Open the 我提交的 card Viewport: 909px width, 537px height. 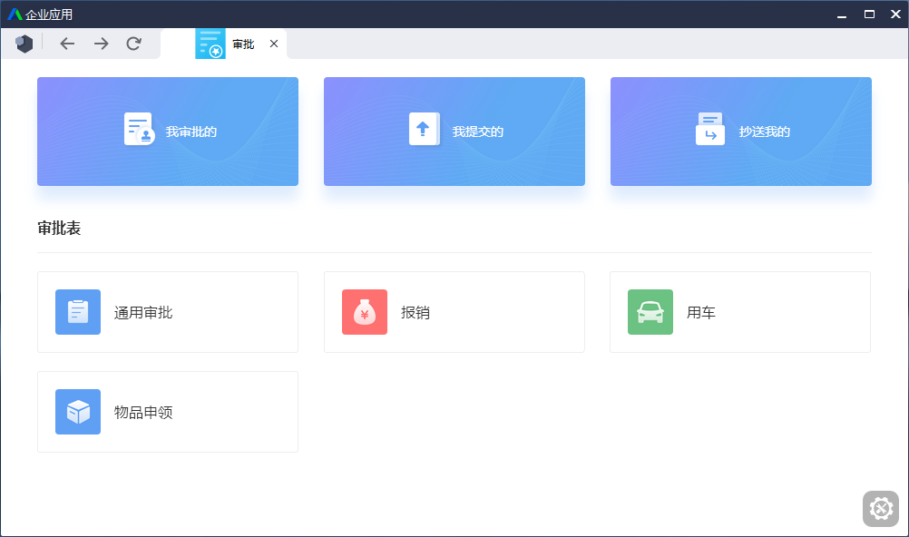(x=454, y=132)
